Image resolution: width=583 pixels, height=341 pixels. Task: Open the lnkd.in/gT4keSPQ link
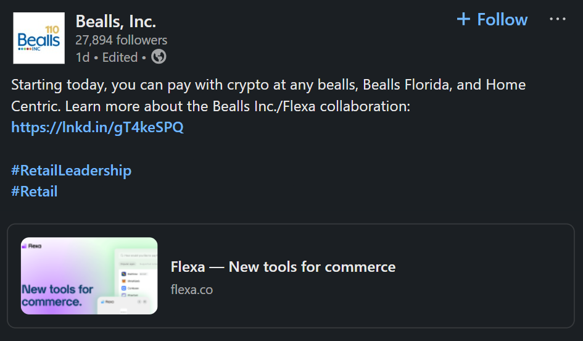pyautogui.click(x=97, y=127)
